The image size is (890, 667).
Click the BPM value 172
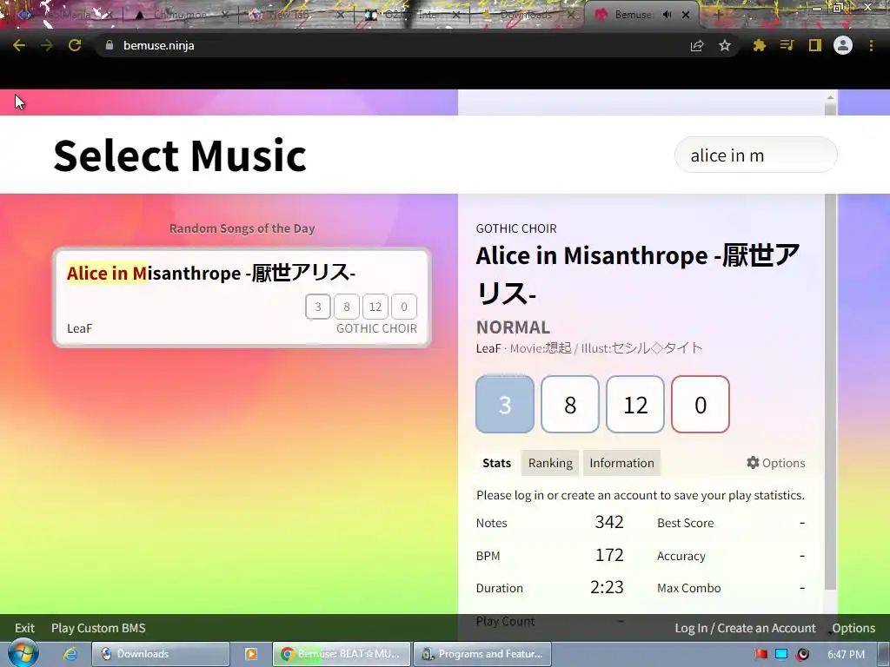[609, 555]
